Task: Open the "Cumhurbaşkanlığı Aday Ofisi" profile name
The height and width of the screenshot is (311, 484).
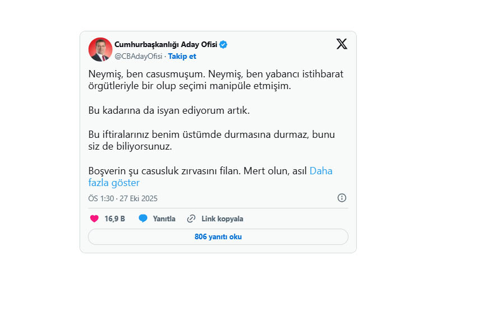Action: pos(166,45)
